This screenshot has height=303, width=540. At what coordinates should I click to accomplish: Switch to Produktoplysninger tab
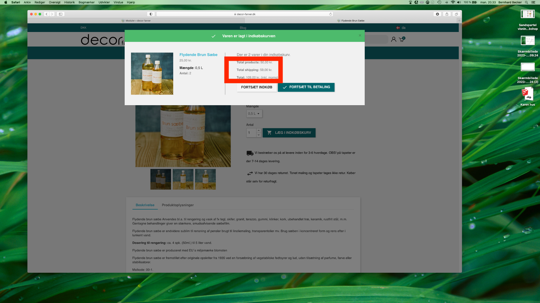pos(178,205)
